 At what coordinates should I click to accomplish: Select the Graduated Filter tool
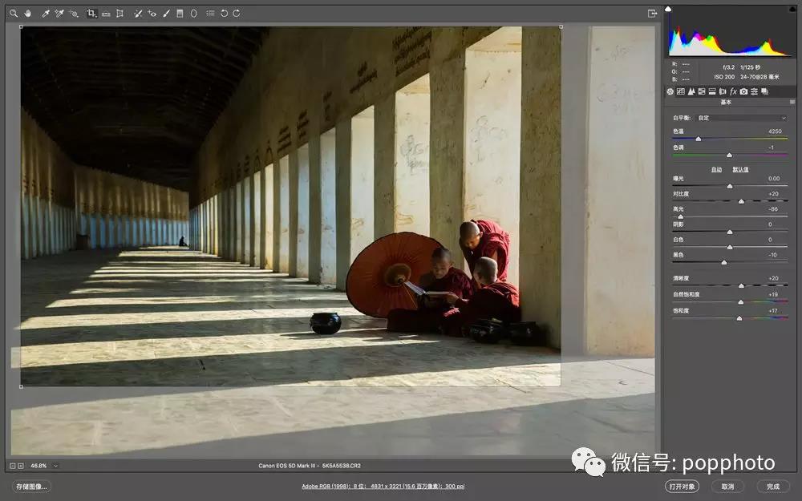pos(180,14)
